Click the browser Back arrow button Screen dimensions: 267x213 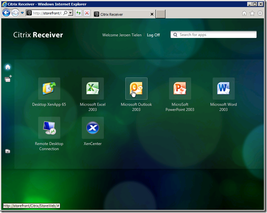[x=6, y=13]
